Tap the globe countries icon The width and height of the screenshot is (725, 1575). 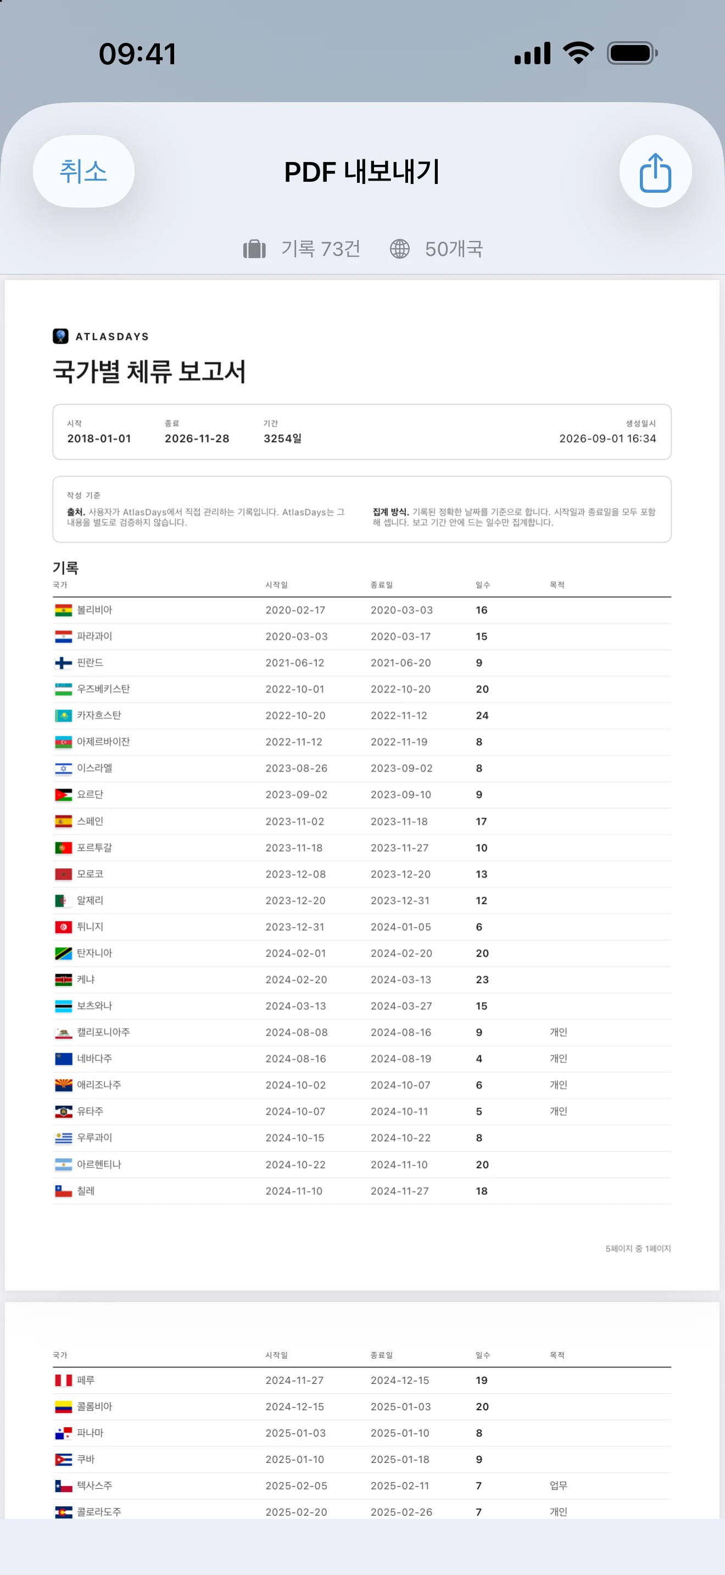[x=400, y=249]
